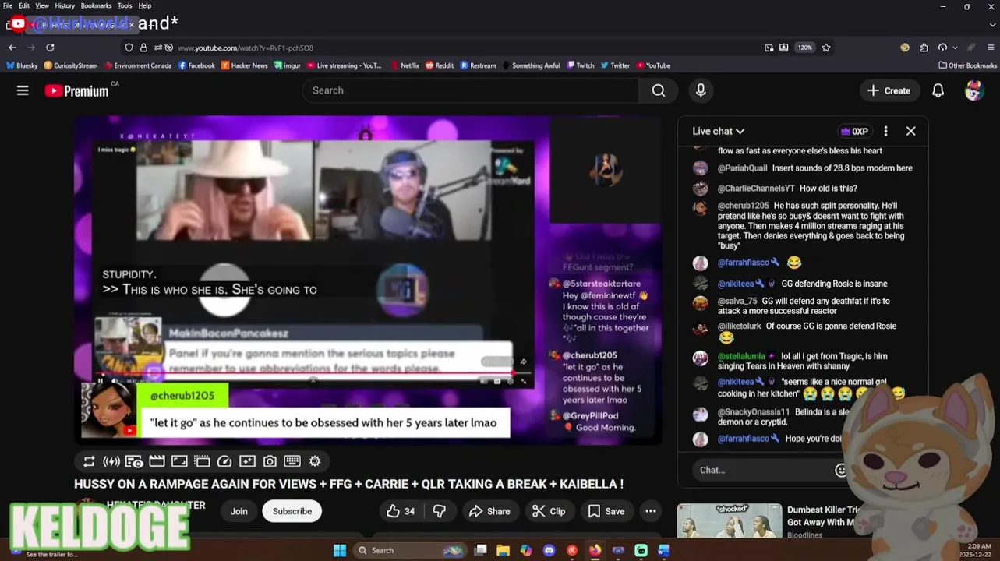Screen dimensions: 1000x561
Task: Open the account avatar menu
Action: point(974,90)
